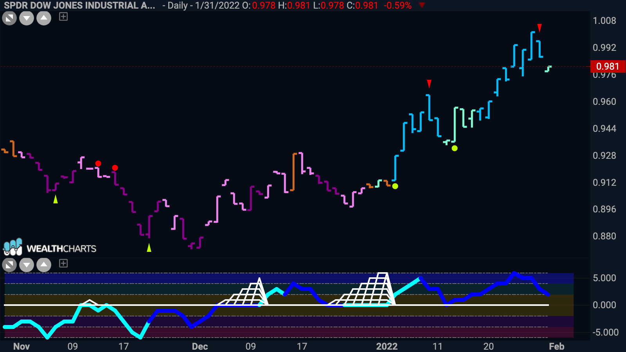
Task: Select the L:0.978 low value
Action: pos(329,5)
